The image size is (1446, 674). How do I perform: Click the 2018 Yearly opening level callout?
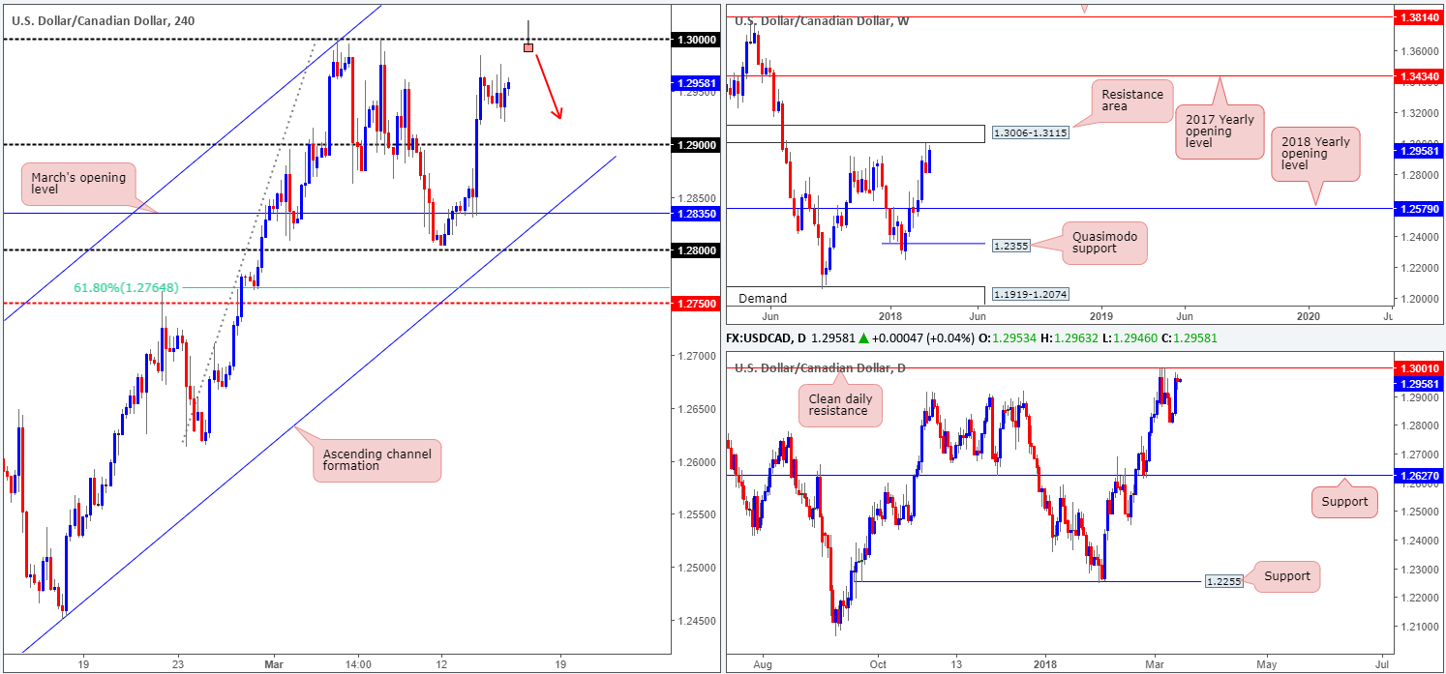(x=1315, y=154)
